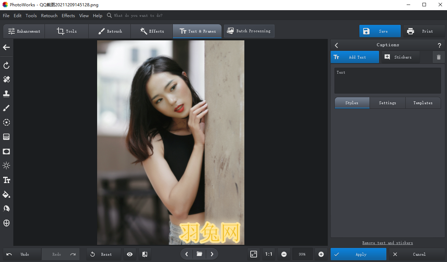447x262 pixels.
Task: Click the paint bucket fill icon
Action: tap(6, 194)
